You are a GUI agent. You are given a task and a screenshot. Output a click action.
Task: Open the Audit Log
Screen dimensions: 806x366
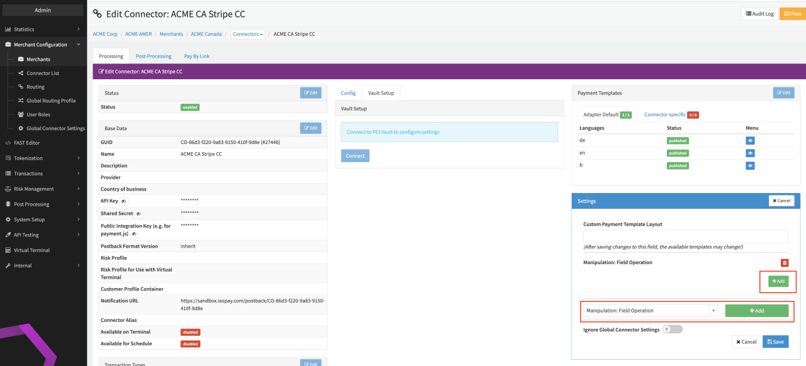tap(759, 13)
